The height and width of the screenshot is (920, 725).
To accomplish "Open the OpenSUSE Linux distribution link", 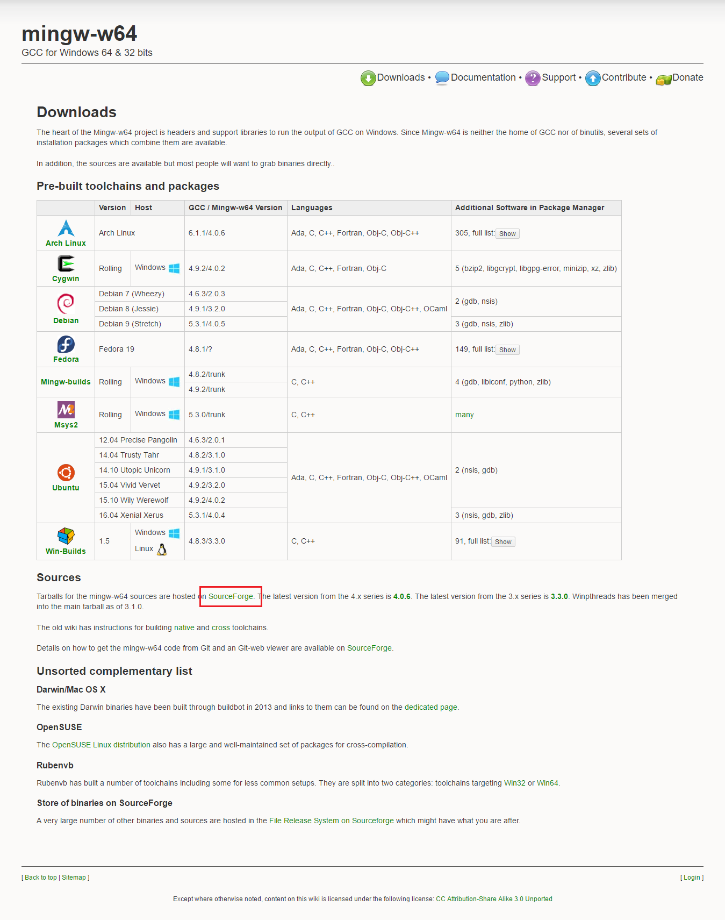I will tap(101, 745).
